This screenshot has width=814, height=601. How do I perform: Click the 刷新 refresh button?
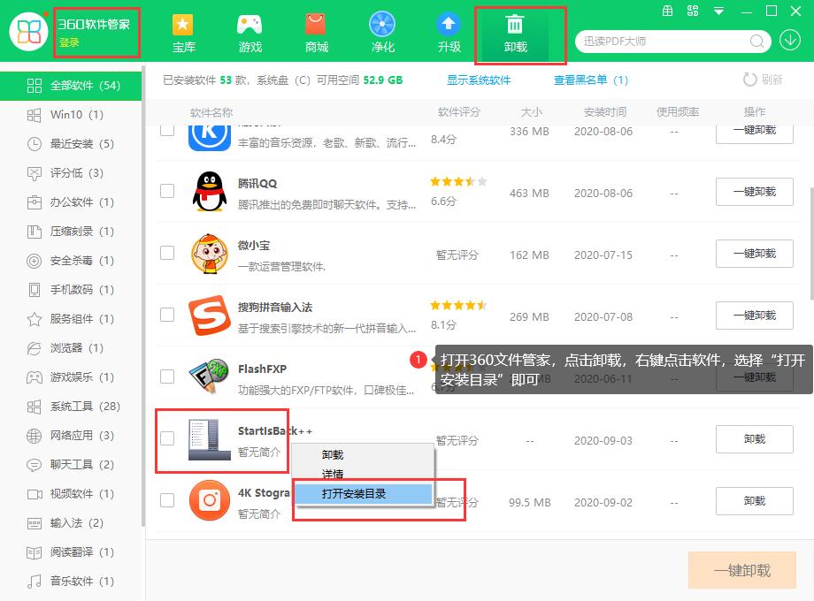point(763,80)
